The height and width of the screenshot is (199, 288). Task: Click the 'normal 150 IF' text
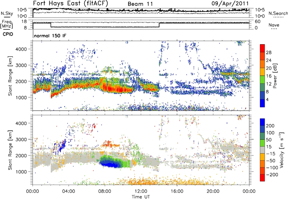click(50, 36)
